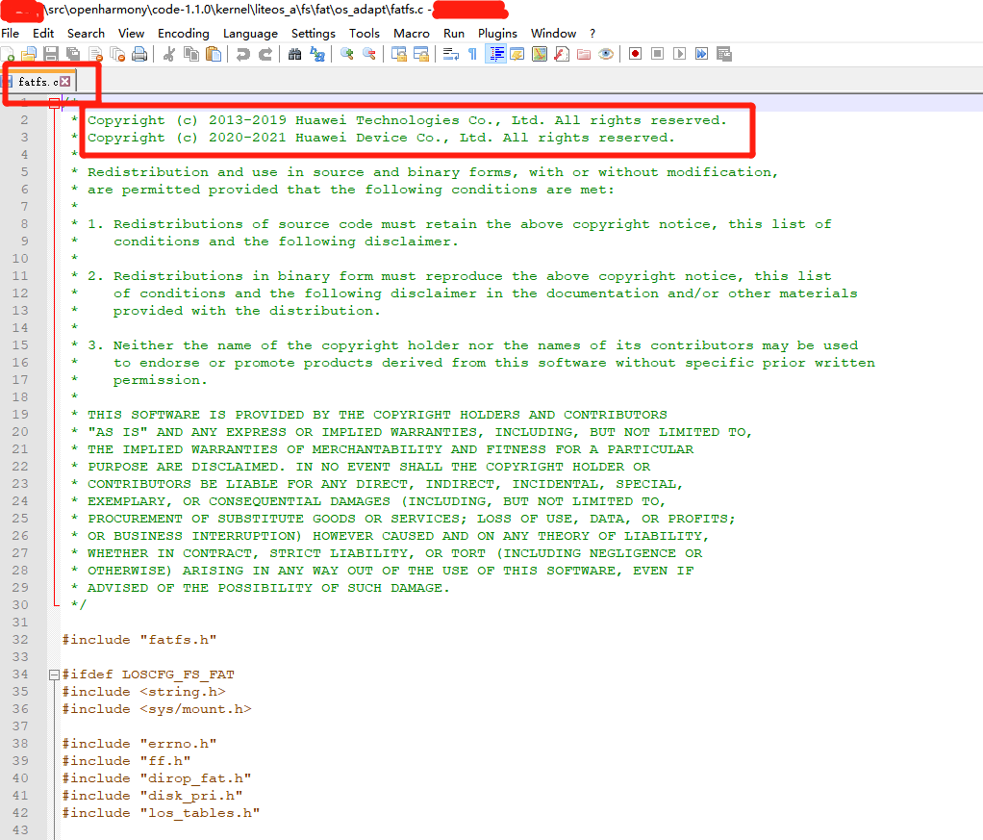
Task: Run macro multiple times icon
Action: [x=701, y=54]
